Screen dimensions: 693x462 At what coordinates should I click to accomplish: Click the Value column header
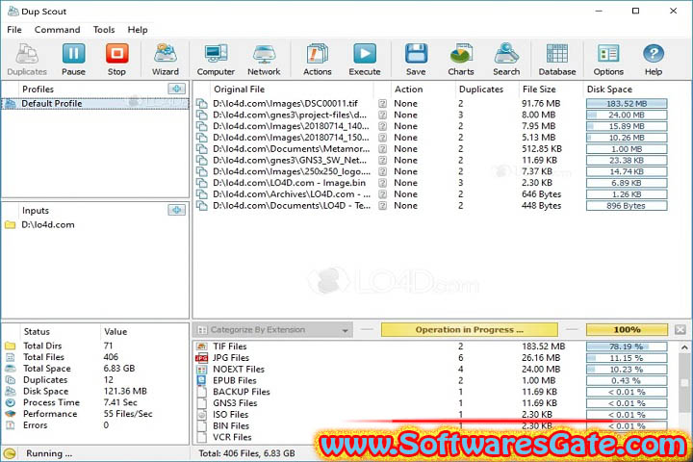pos(115,331)
